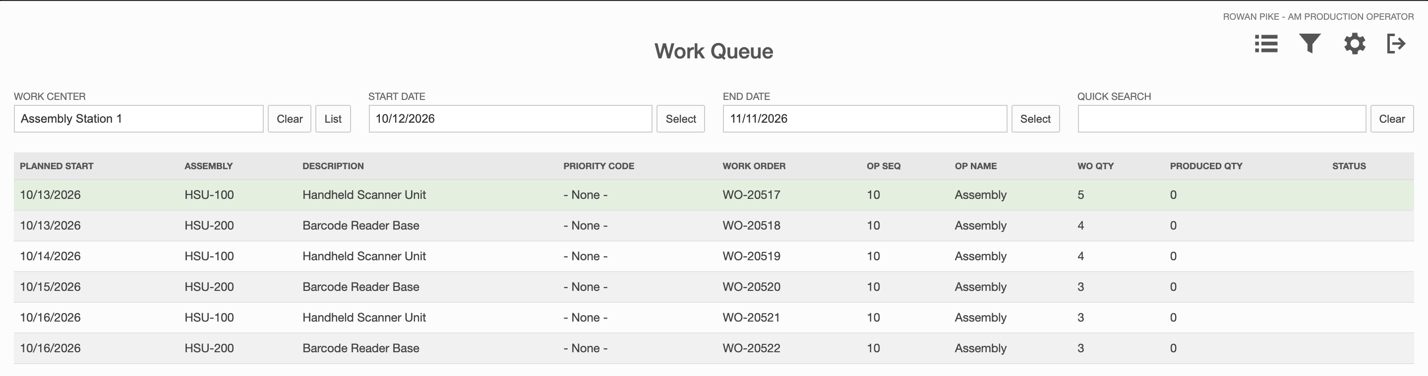This screenshot has height=376, width=1428.
Task: Click the logout icon
Action: pos(1396,44)
